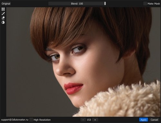Click the fit-to-screen arrows icon
The width and height of the screenshot is (161, 123).
pyautogui.click(x=3, y=9)
